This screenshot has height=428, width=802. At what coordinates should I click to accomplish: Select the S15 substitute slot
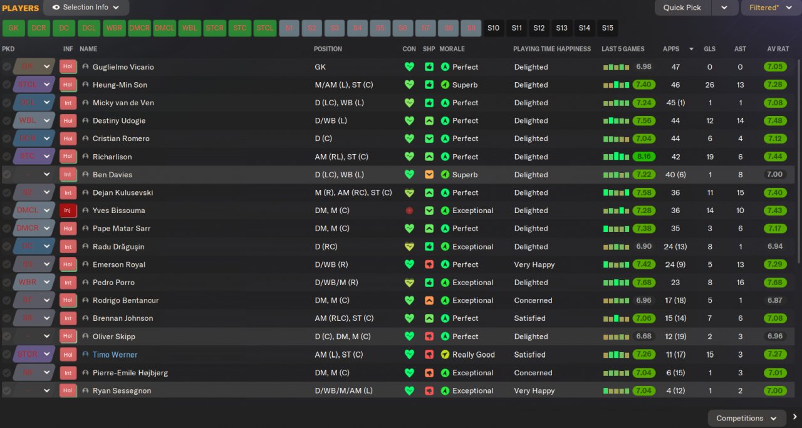[607, 28]
